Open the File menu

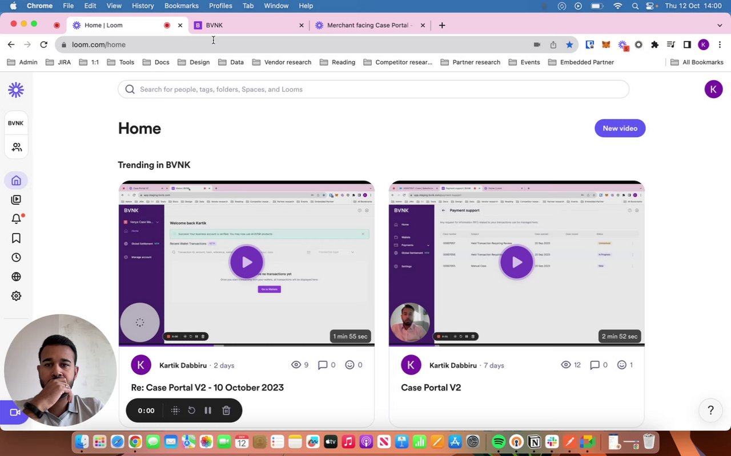point(68,6)
